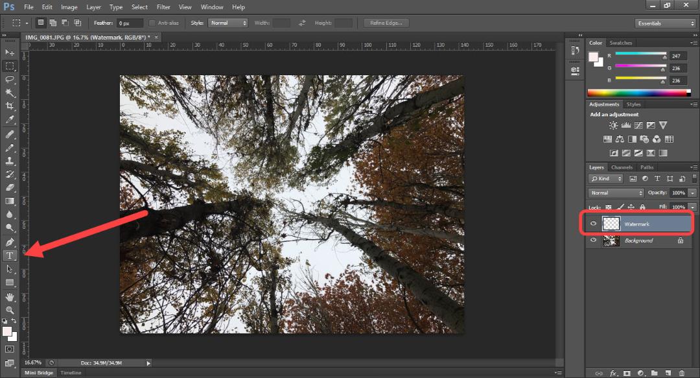The width and height of the screenshot is (700, 378).
Task: Toggle visibility of Background layer
Action: click(x=593, y=240)
